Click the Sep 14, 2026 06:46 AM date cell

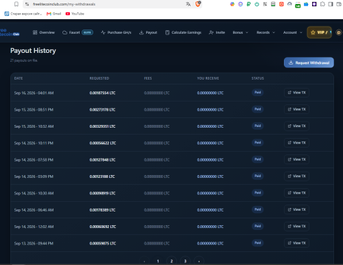tap(34, 210)
